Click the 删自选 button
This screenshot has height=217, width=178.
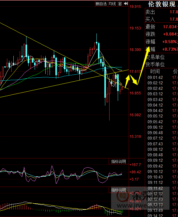coord(101,4)
